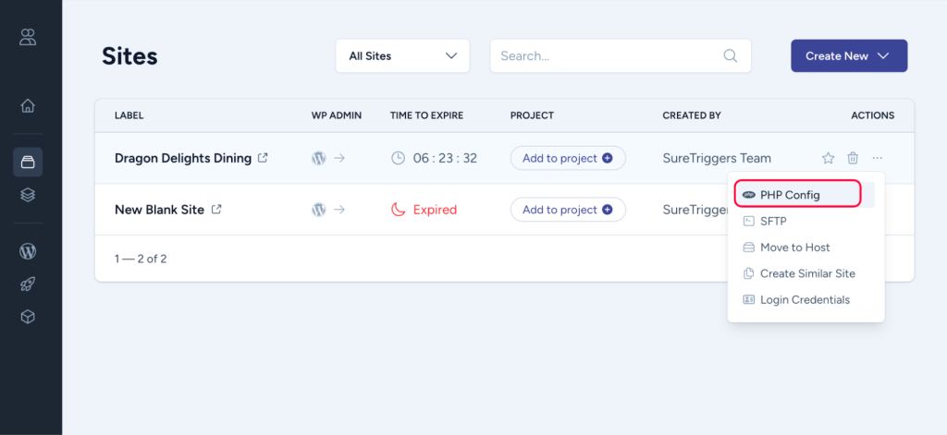
Task: Click the WordPress logo in sidebar
Action: [28, 251]
